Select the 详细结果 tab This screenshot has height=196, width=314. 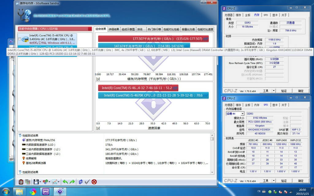point(114,29)
